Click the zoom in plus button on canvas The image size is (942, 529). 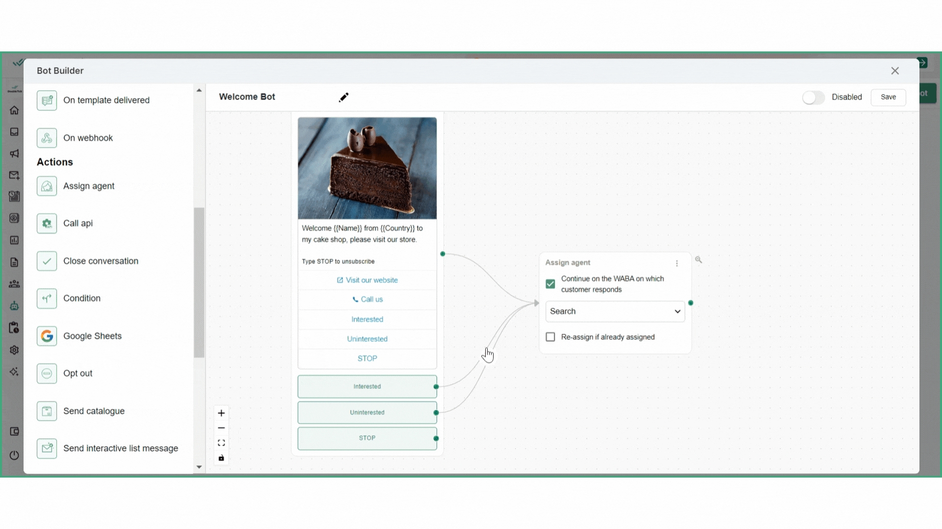(x=221, y=413)
